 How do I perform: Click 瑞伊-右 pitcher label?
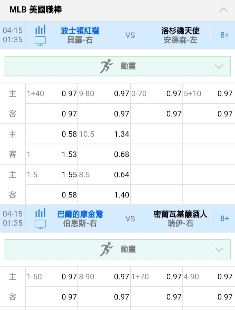(x=180, y=223)
